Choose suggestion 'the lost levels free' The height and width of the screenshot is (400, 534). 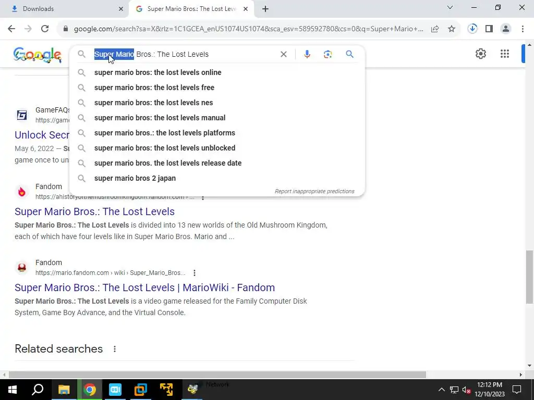tap(217, 87)
